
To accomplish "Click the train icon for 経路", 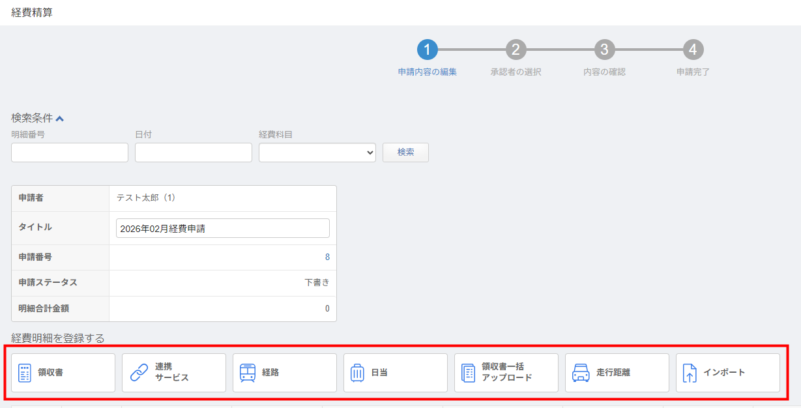I will pos(248,373).
